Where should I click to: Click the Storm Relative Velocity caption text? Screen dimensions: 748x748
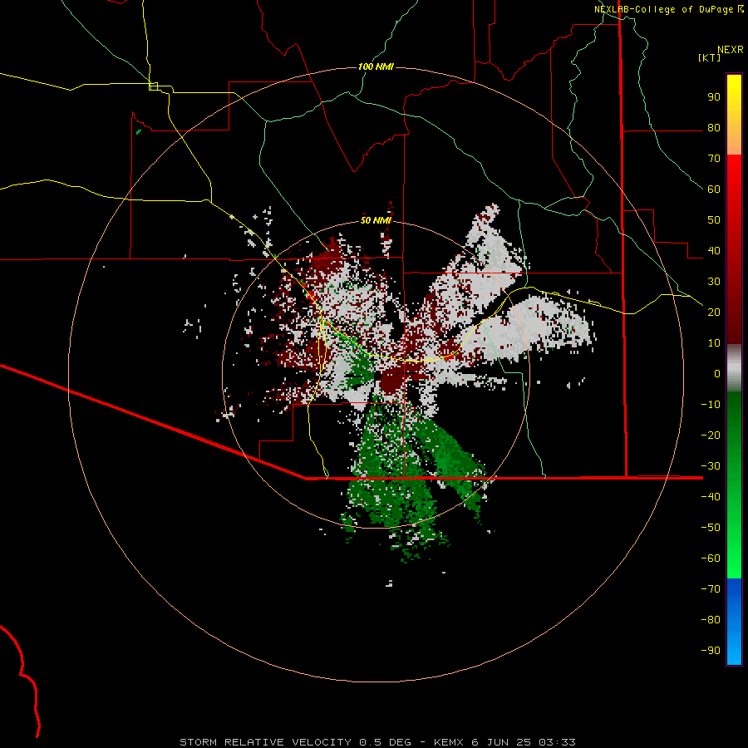(377, 742)
